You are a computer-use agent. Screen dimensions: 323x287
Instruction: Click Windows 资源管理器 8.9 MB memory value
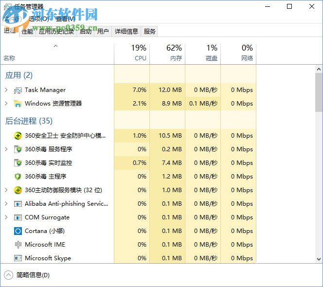coord(172,104)
